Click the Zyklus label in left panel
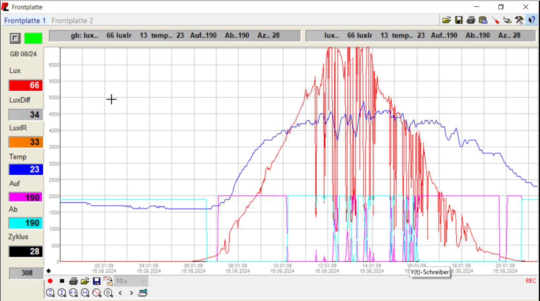 [18, 237]
